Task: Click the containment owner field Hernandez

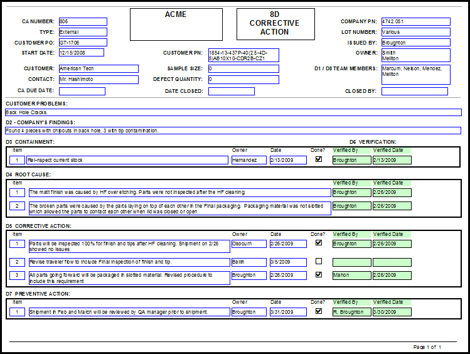Action: 248,160
